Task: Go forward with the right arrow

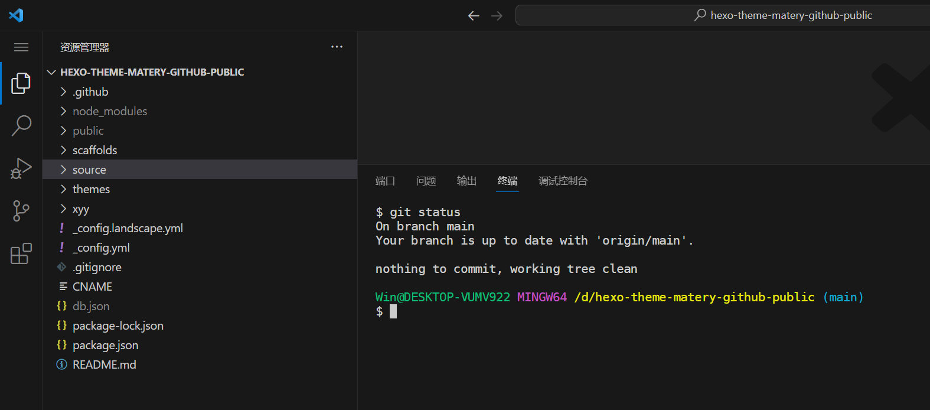Action: (x=497, y=15)
